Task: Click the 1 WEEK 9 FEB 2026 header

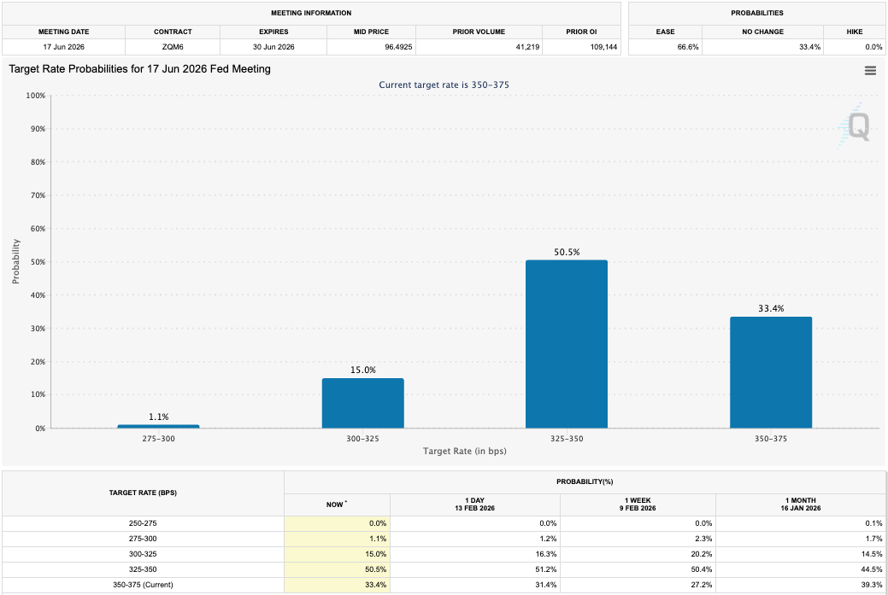Action: (637, 504)
